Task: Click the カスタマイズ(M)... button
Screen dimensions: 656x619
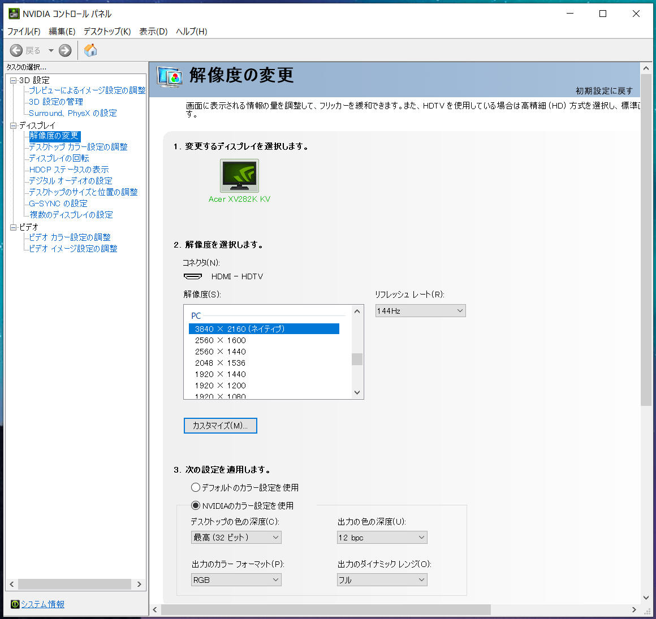Action: (220, 426)
